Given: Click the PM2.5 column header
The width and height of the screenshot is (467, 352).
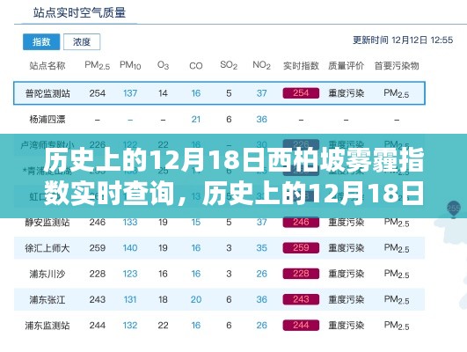Looking at the screenshot, I should 97,65.
